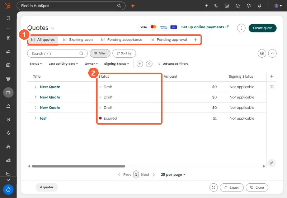The image size is (287, 198).
Task: Open the Last activity date filter dropdown
Action: coord(63,64)
